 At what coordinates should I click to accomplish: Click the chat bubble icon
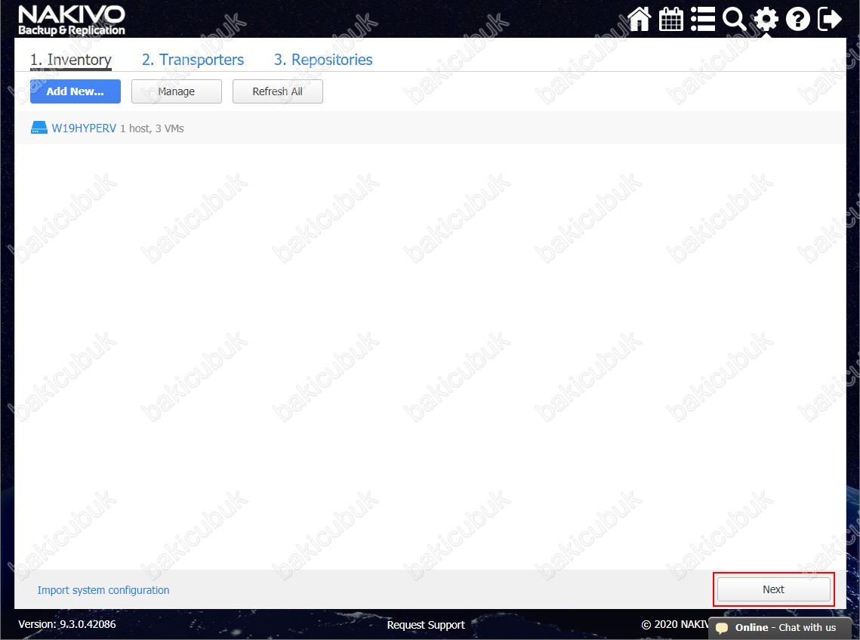(x=722, y=628)
